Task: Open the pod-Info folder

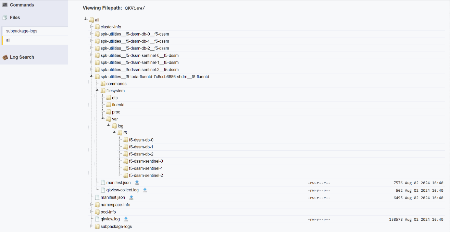Action: (x=108, y=212)
